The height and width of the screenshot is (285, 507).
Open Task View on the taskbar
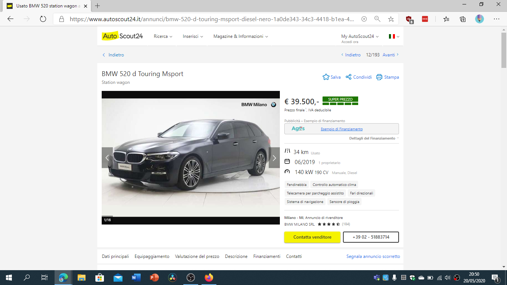(45, 278)
